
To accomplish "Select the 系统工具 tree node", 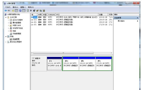I will coord(13,17).
